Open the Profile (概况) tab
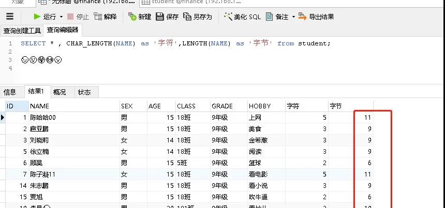The width and height of the screenshot is (445, 208). point(60,92)
